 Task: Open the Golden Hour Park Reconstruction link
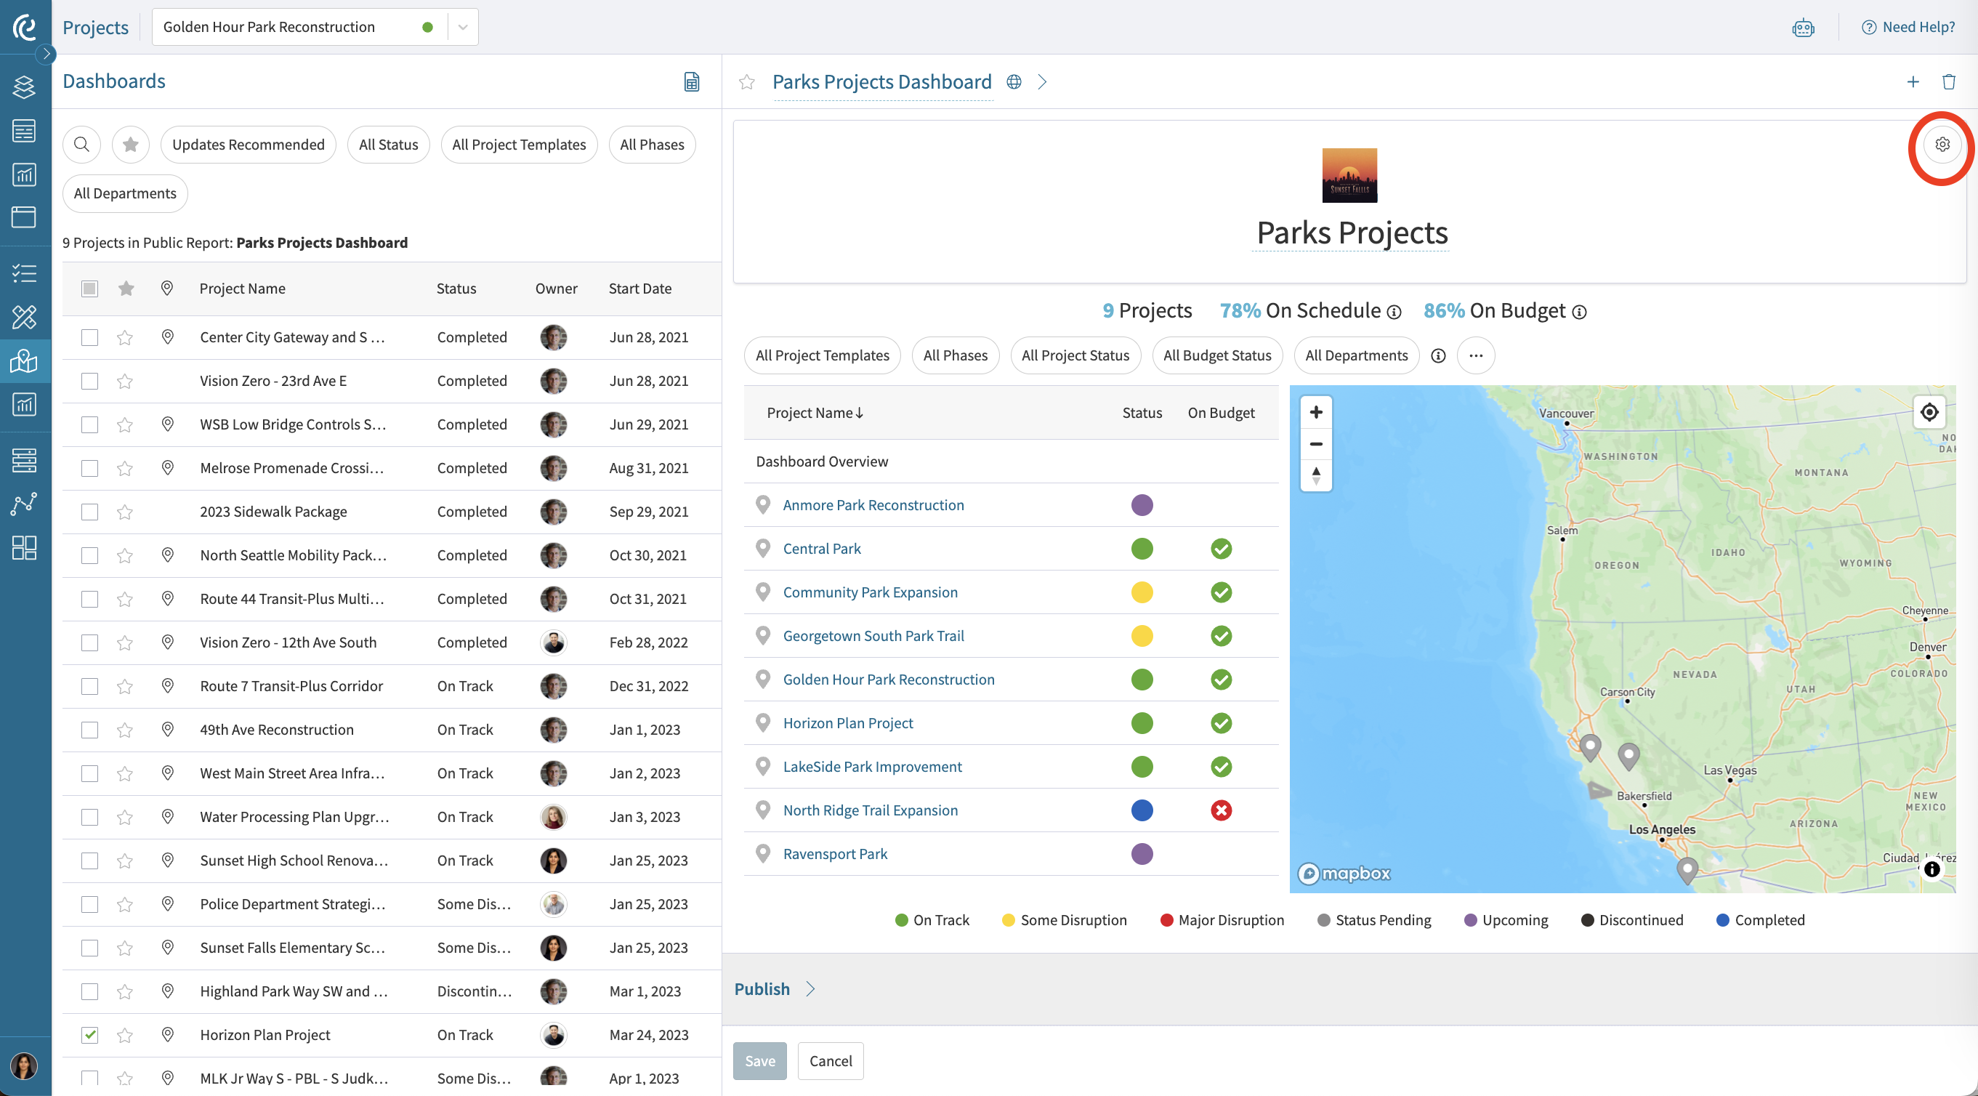(x=889, y=679)
